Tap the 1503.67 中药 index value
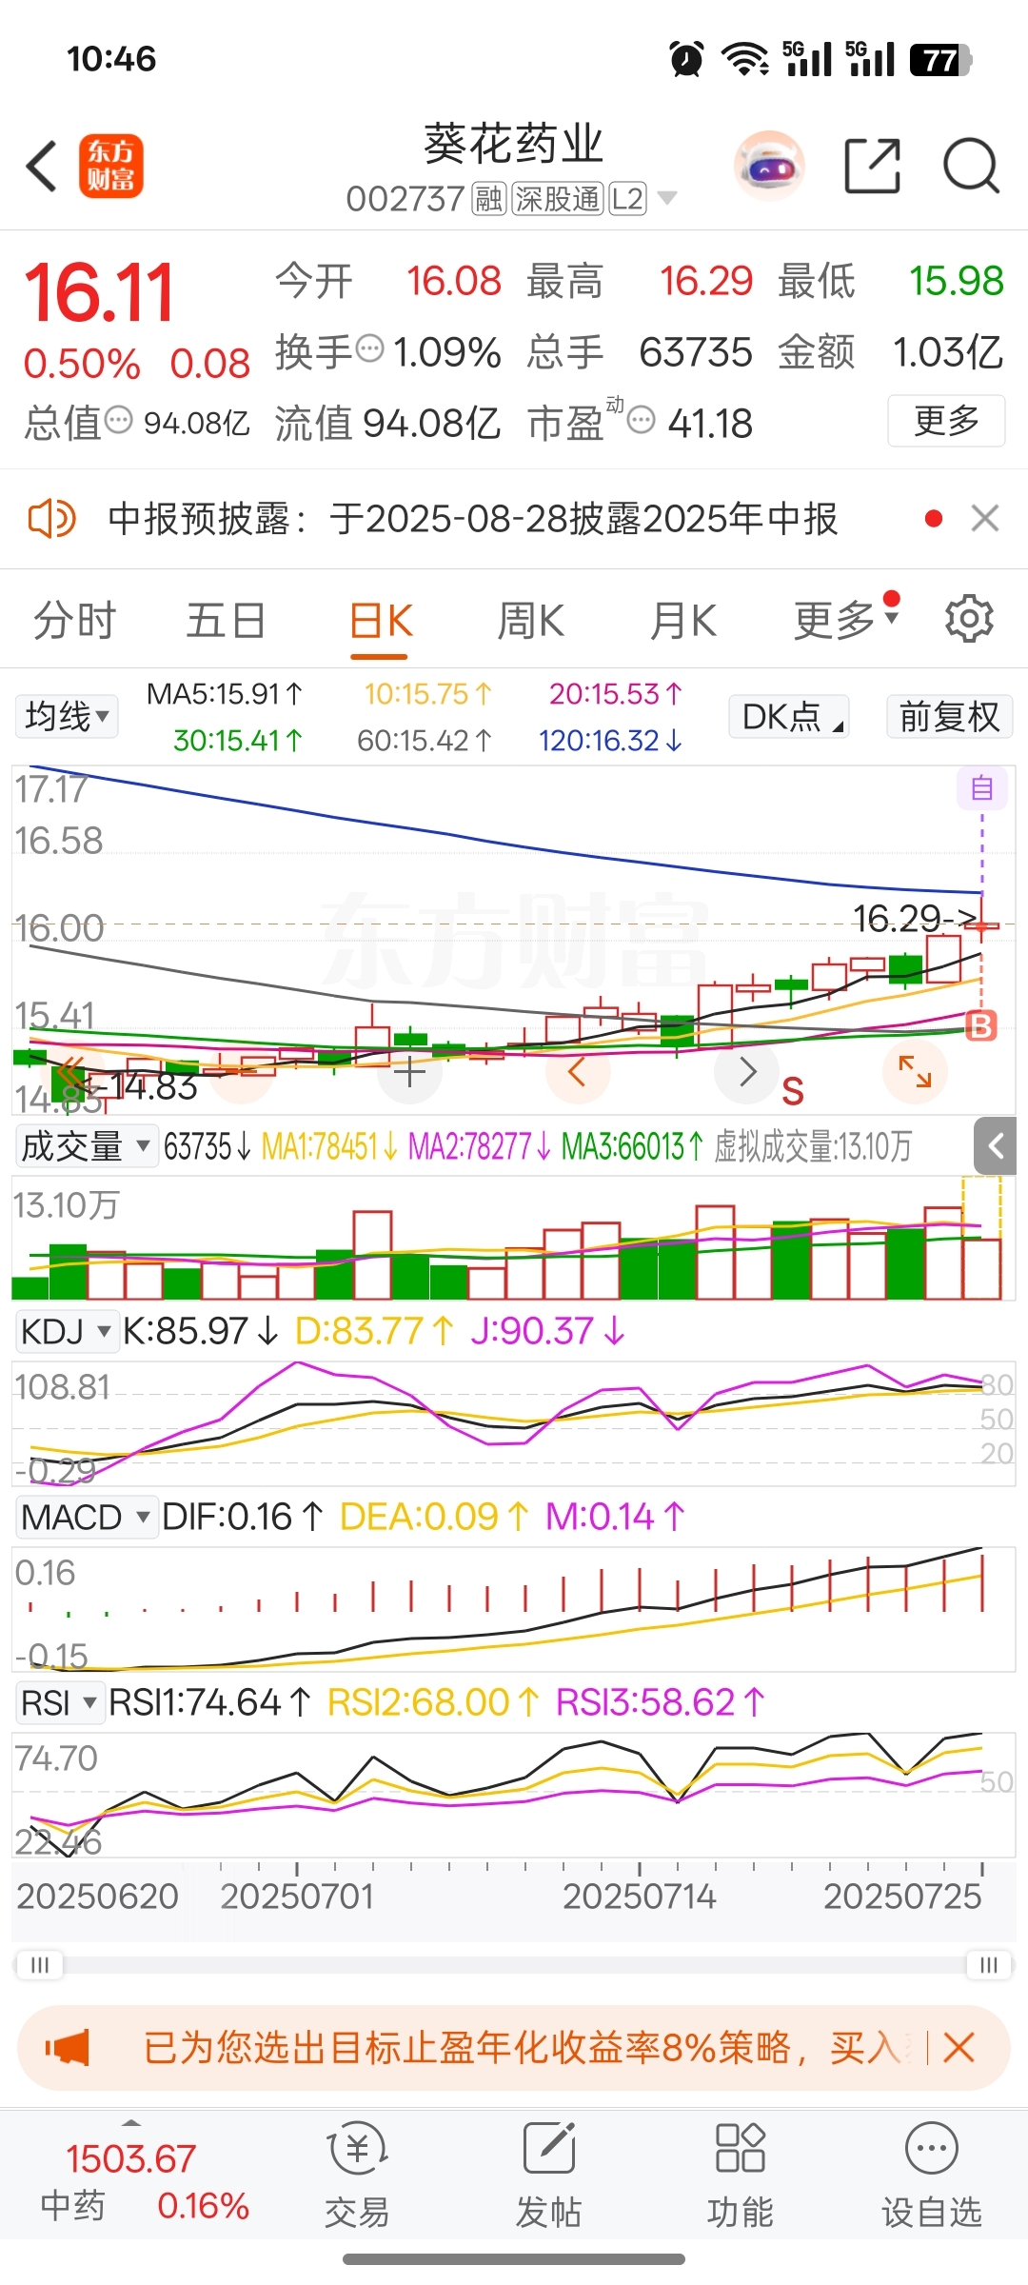This screenshot has height=2285, width=1028. [x=130, y=2158]
